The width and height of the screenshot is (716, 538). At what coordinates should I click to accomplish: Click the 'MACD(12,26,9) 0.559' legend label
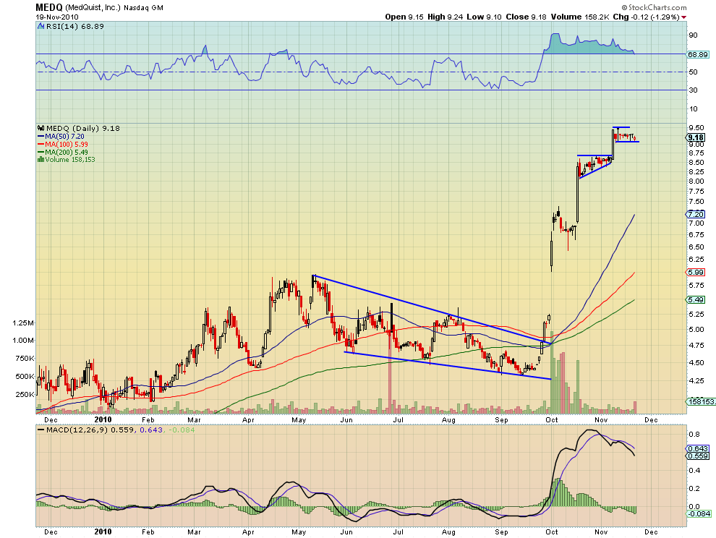pyautogui.click(x=89, y=430)
